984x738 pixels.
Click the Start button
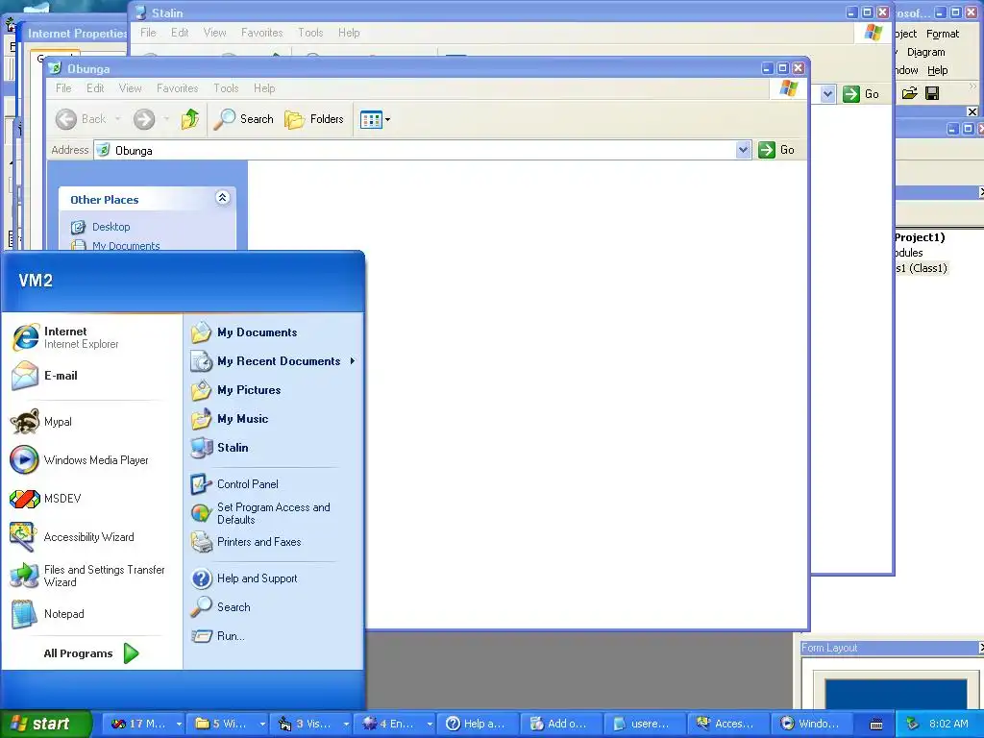pyautogui.click(x=45, y=724)
